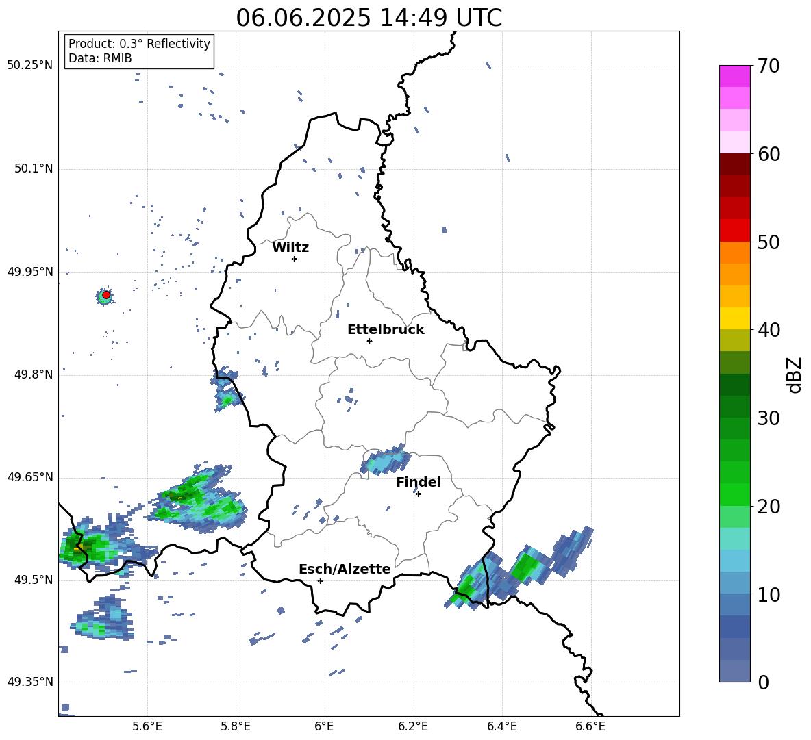Click the 6.2°E longitude label
This screenshot has height=740, width=811.
click(x=413, y=727)
